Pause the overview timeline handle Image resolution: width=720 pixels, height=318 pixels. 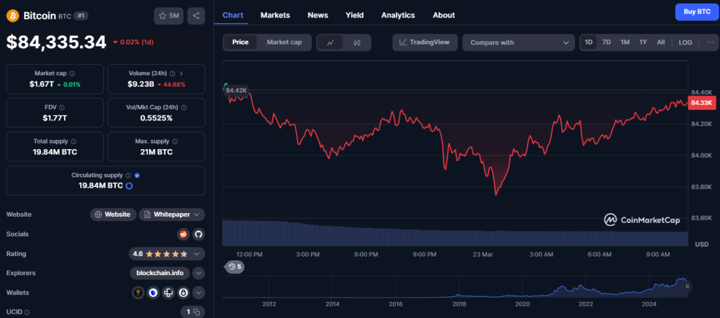click(688, 286)
